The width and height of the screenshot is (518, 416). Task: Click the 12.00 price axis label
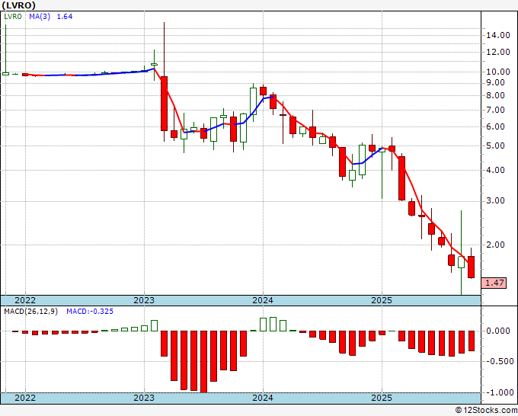(498, 52)
